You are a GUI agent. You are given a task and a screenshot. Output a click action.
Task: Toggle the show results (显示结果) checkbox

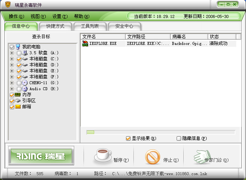(128, 138)
